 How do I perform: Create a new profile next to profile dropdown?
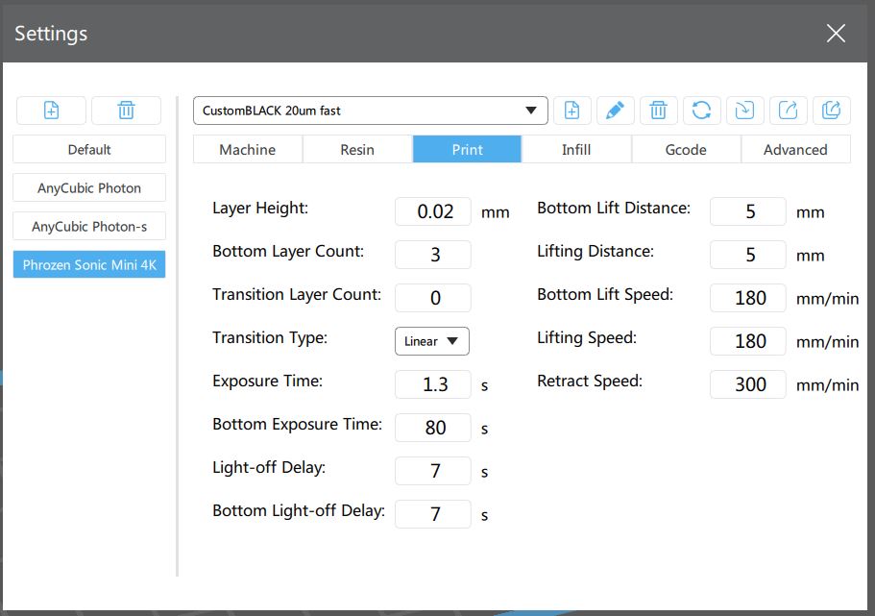pyautogui.click(x=571, y=111)
